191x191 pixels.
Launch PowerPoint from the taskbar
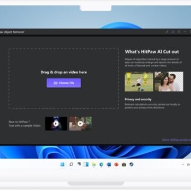(116, 164)
